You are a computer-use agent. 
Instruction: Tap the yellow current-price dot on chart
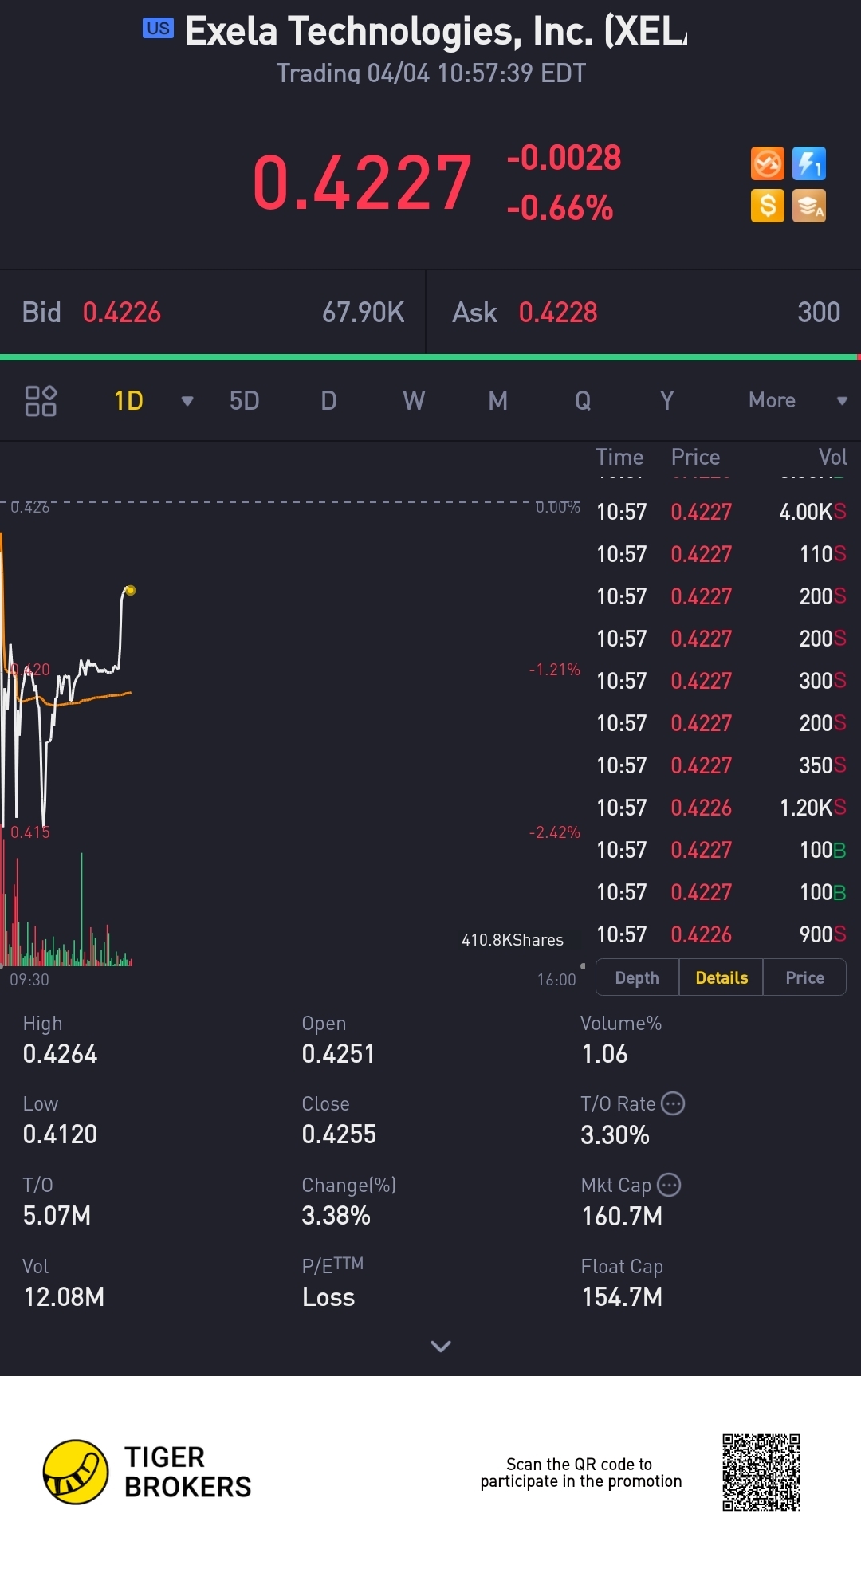[x=131, y=591]
